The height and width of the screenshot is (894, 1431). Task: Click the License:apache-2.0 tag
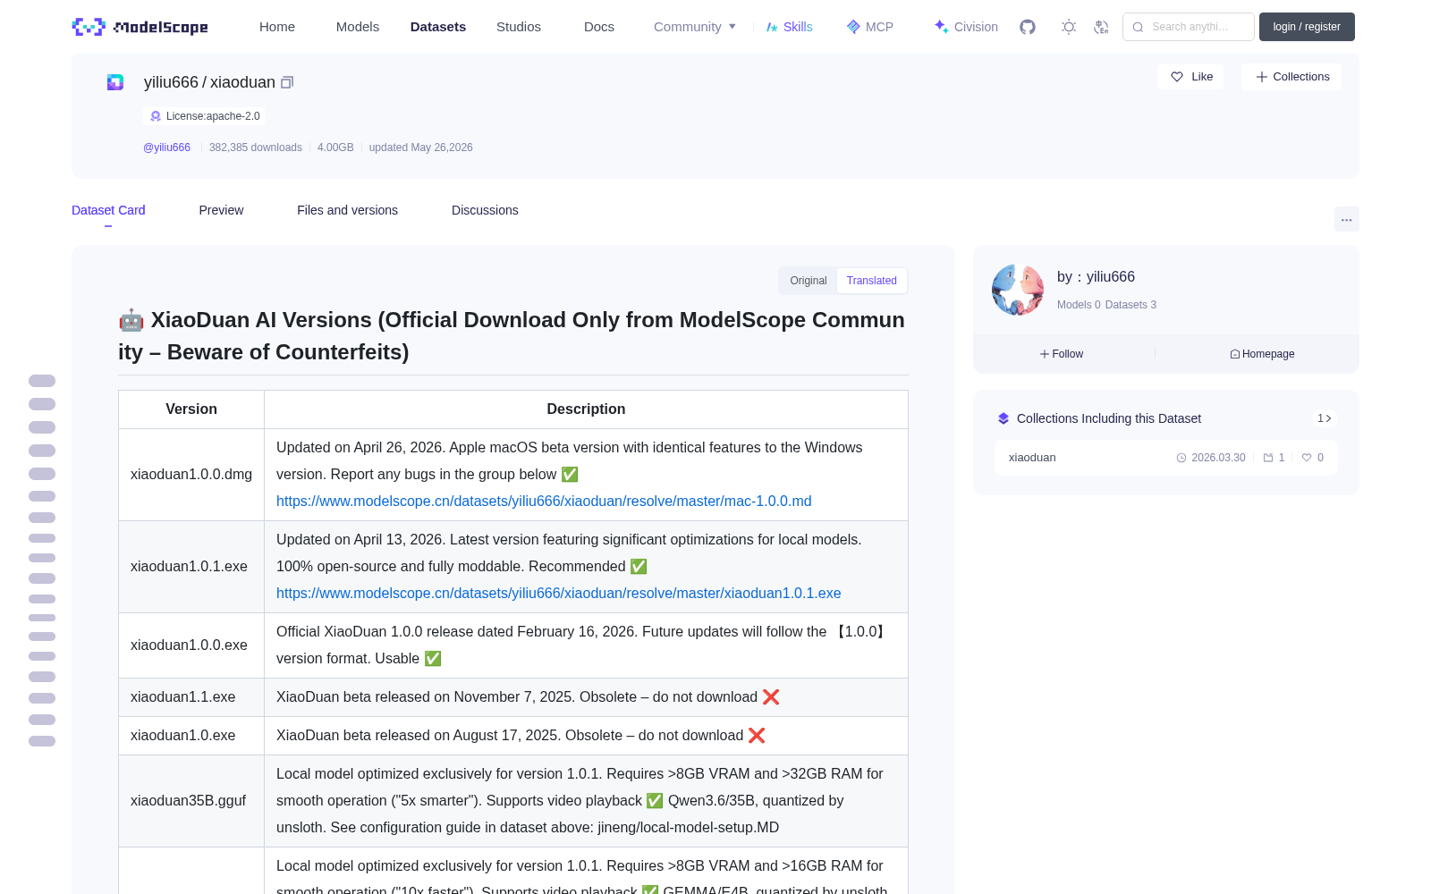[x=205, y=116]
